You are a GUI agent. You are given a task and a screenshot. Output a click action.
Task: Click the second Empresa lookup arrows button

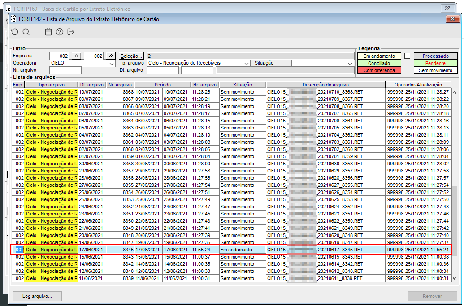(x=111, y=56)
